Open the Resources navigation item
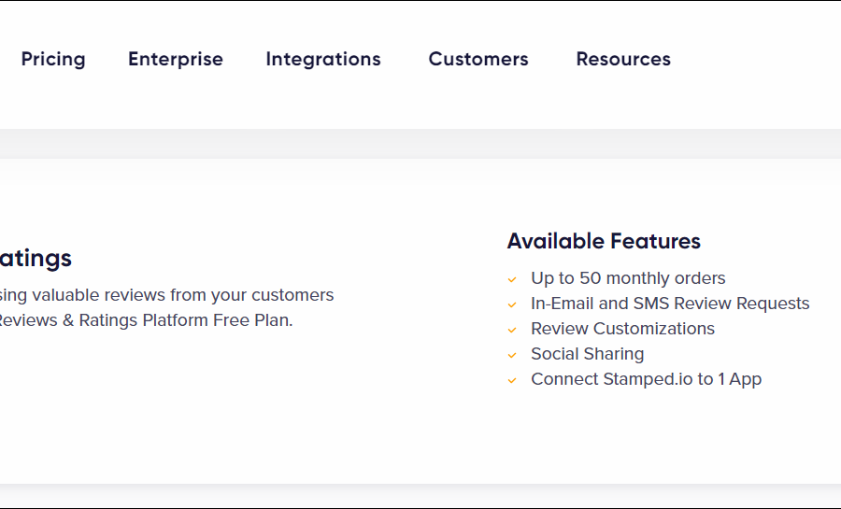Screen dimensions: 841x509 point(623,59)
